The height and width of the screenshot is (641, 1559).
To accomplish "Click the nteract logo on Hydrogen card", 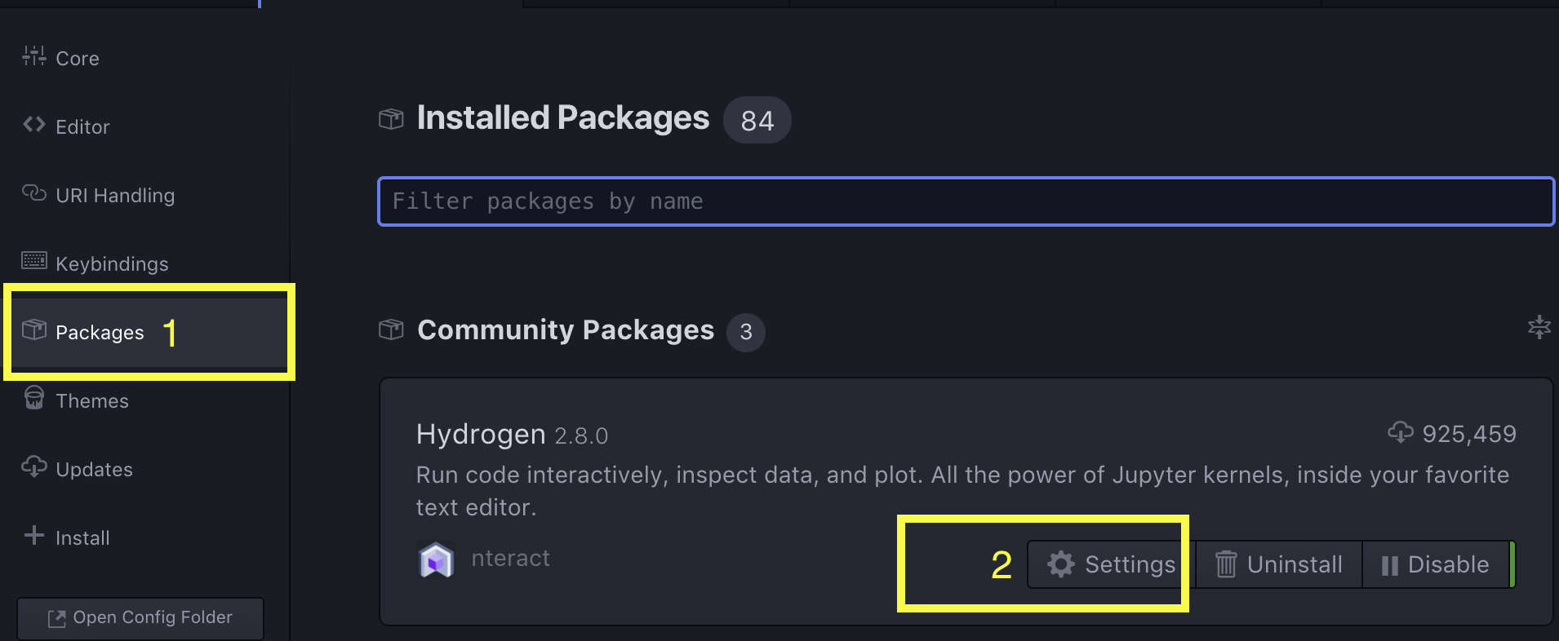I will pyautogui.click(x=437, y=559).
